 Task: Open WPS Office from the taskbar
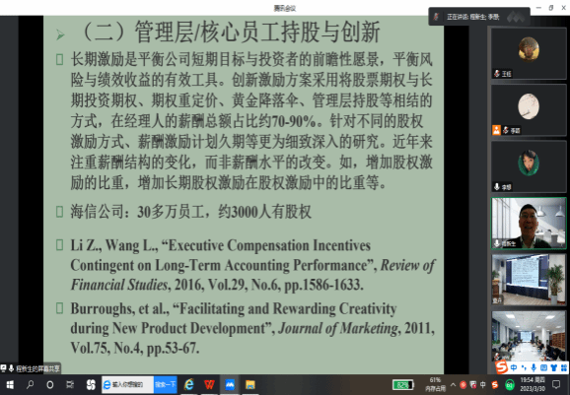[x=209, y=384]
